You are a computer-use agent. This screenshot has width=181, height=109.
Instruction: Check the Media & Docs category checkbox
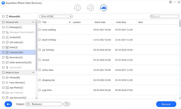click(3, 73)
